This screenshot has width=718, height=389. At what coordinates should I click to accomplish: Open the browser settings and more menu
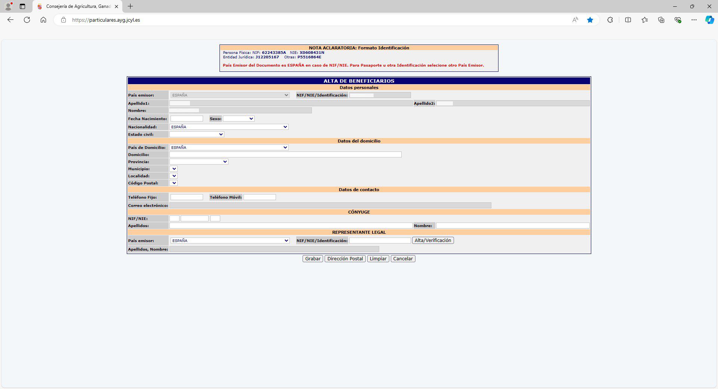pos(694,20)
